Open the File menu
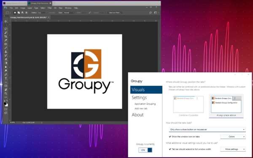The height and width of the screenshot is (158, 253). coord(11,8)
